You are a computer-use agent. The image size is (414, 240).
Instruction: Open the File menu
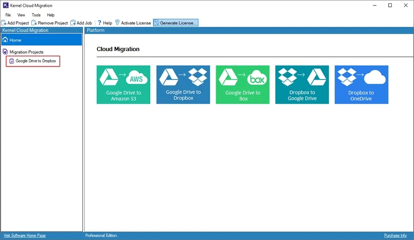click(x=8, y=15)
